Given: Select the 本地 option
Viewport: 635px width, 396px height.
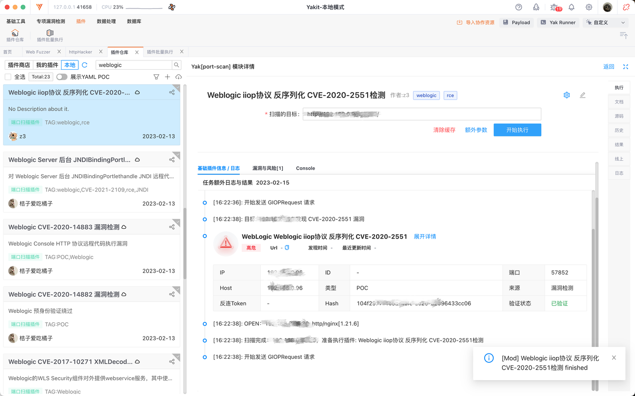Looking at the screenshot, I should tap(70, 65).
